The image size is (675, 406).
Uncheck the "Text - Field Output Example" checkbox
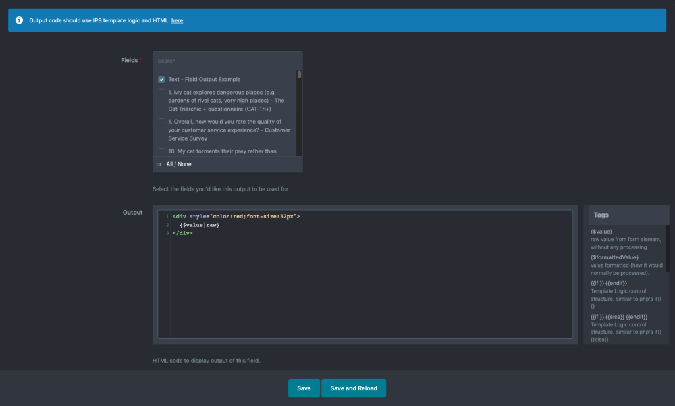pos(162,80)
